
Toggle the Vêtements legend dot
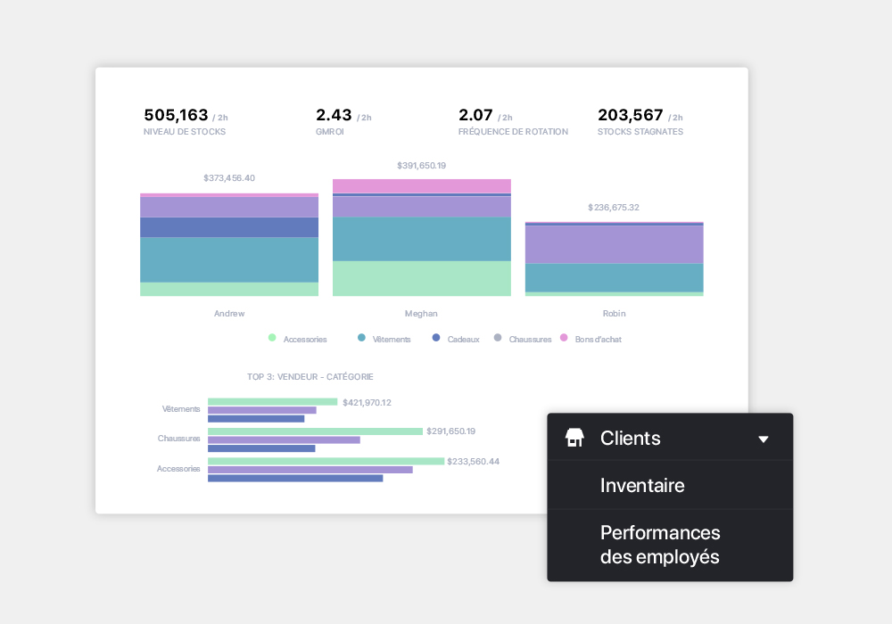click(x=361, y=338)
